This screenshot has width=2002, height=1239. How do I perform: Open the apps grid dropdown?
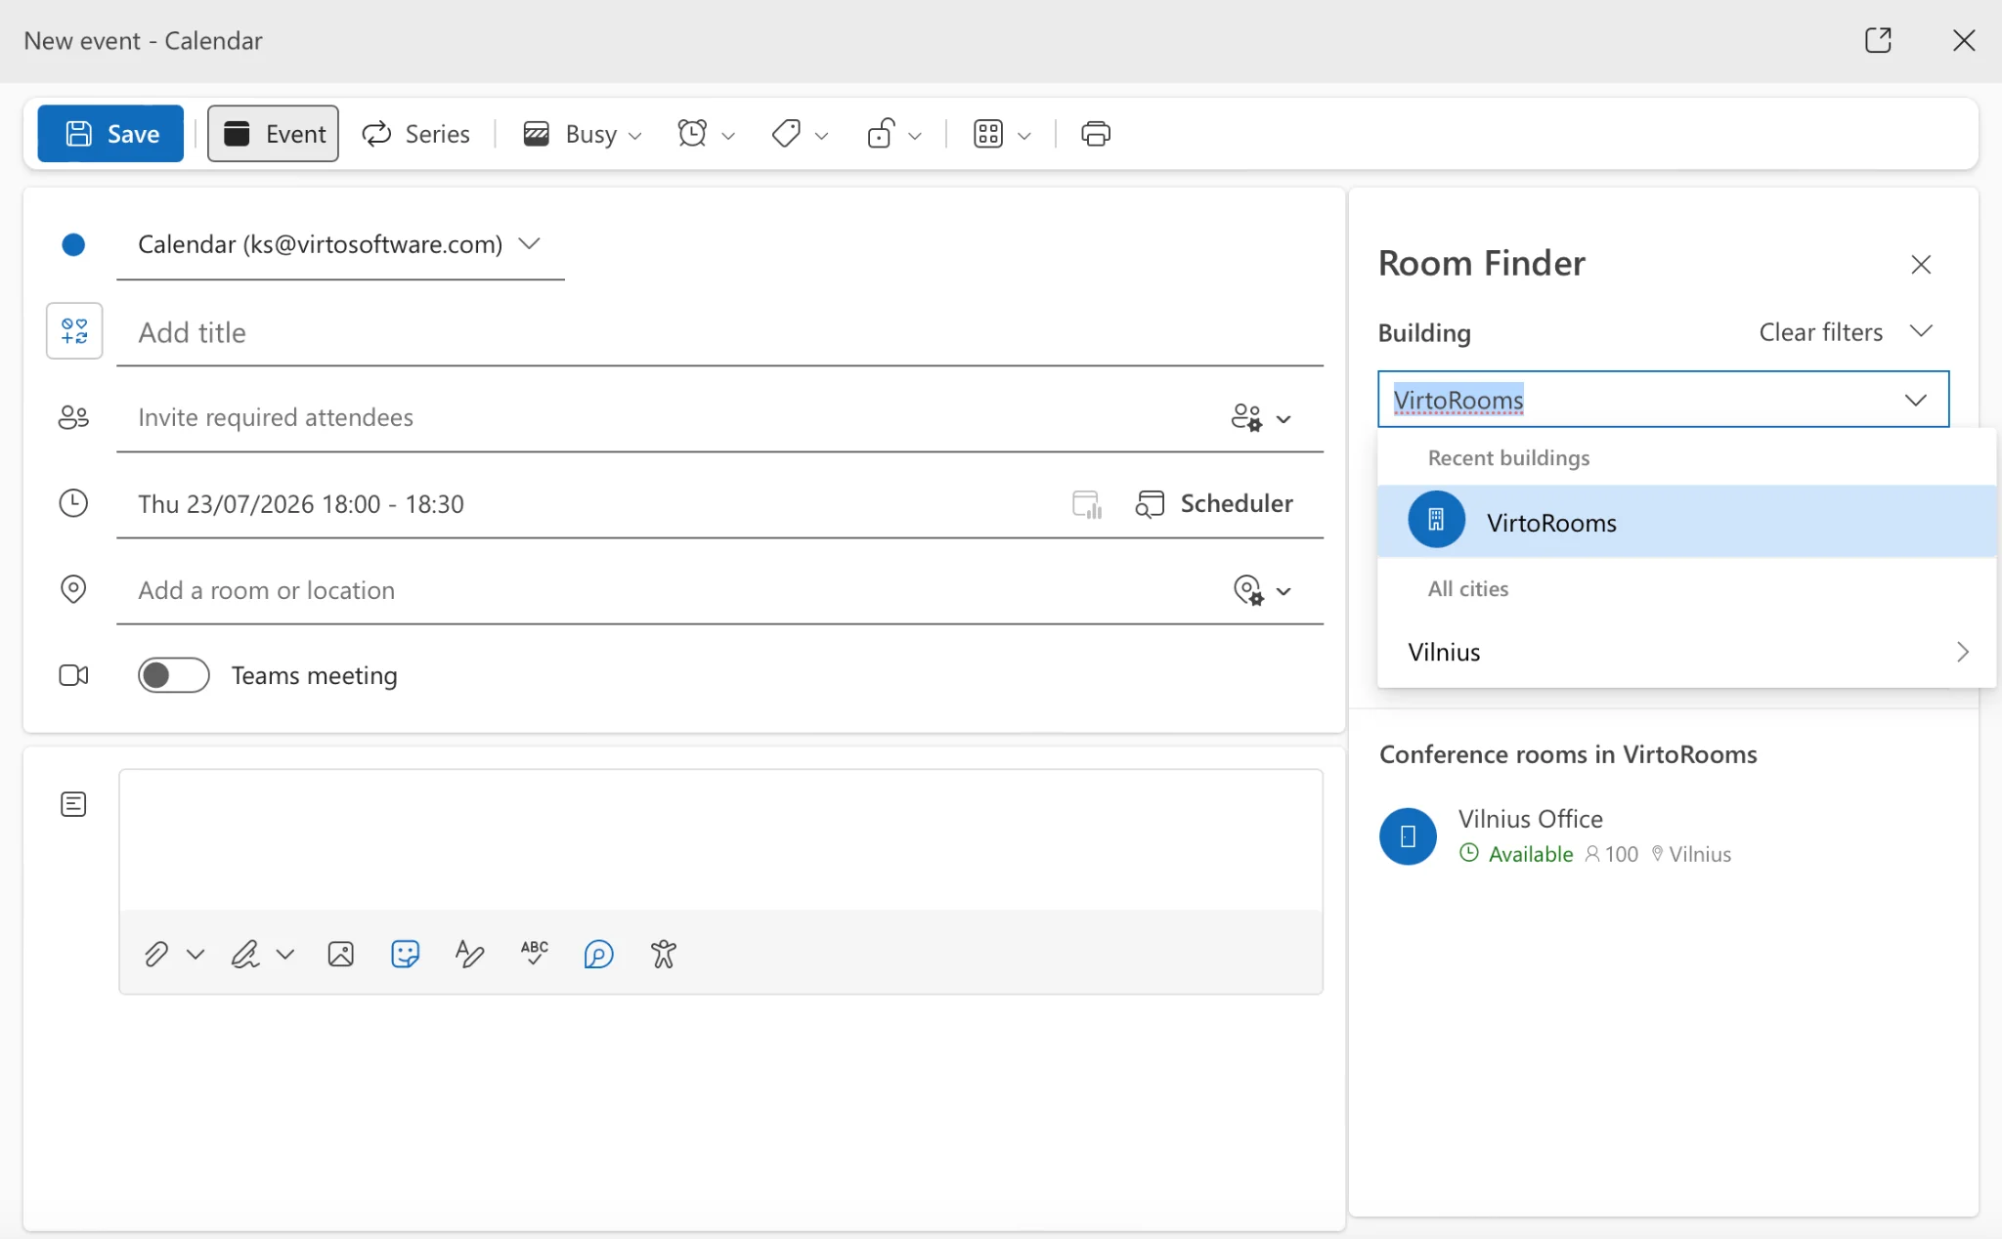point(1002,134)
